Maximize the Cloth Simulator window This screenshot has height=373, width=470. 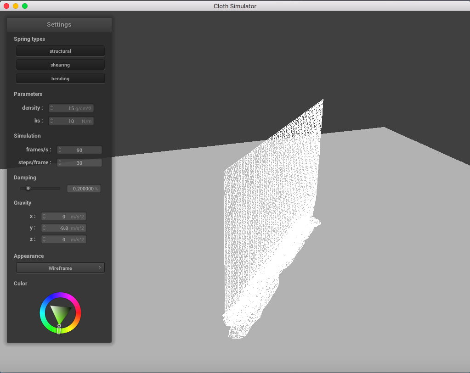click(25, 6)
